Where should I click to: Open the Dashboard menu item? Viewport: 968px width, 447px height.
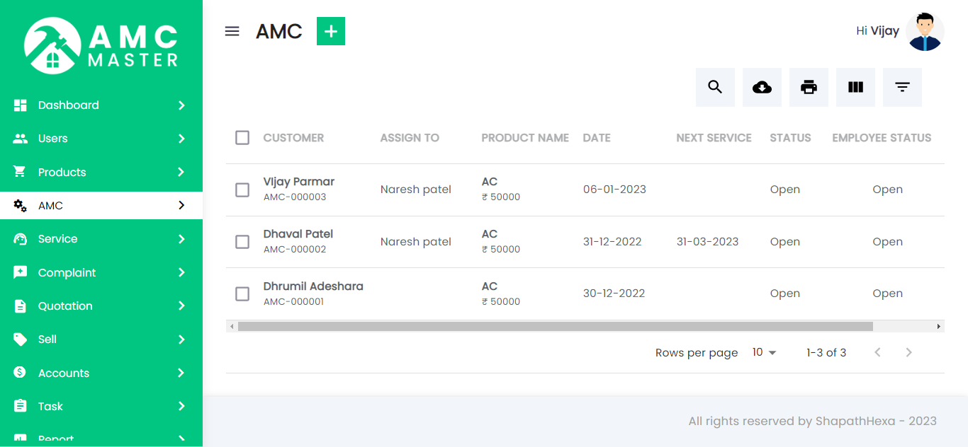tap(69, 105)
